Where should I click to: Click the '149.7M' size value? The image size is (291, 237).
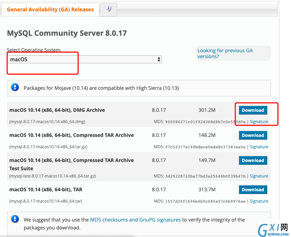tap(207, 161)
